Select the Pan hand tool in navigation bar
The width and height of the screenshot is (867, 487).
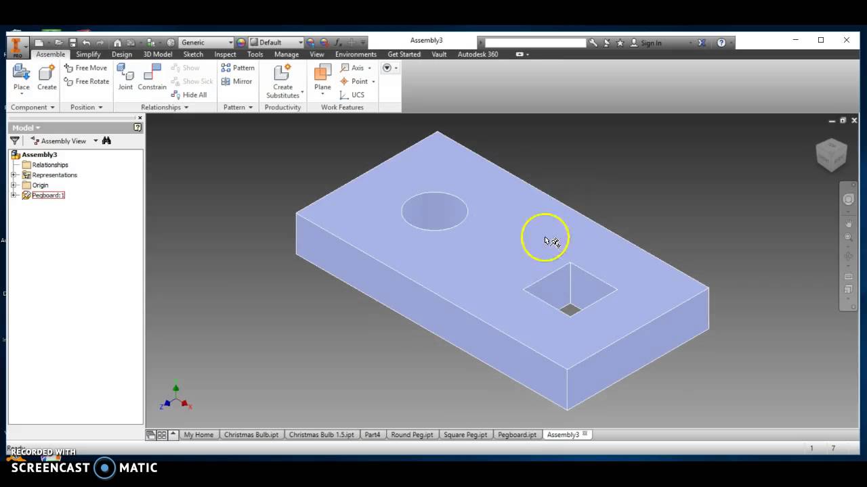tap(848, 223)
